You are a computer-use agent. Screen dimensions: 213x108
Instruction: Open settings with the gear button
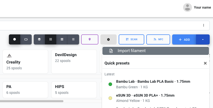click(109, 39)
